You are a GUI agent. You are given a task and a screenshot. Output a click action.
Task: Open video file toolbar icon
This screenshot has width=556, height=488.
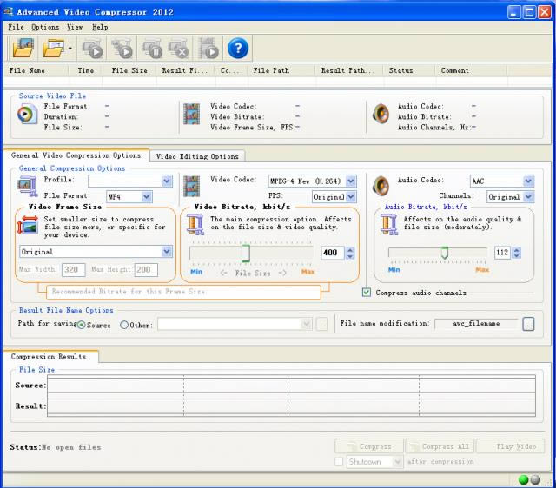pyautogui.click(x=23, y=49)
